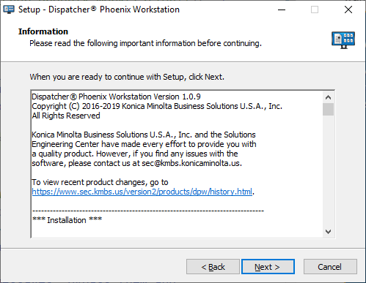Open the product history.html link

tap(142, 192)
